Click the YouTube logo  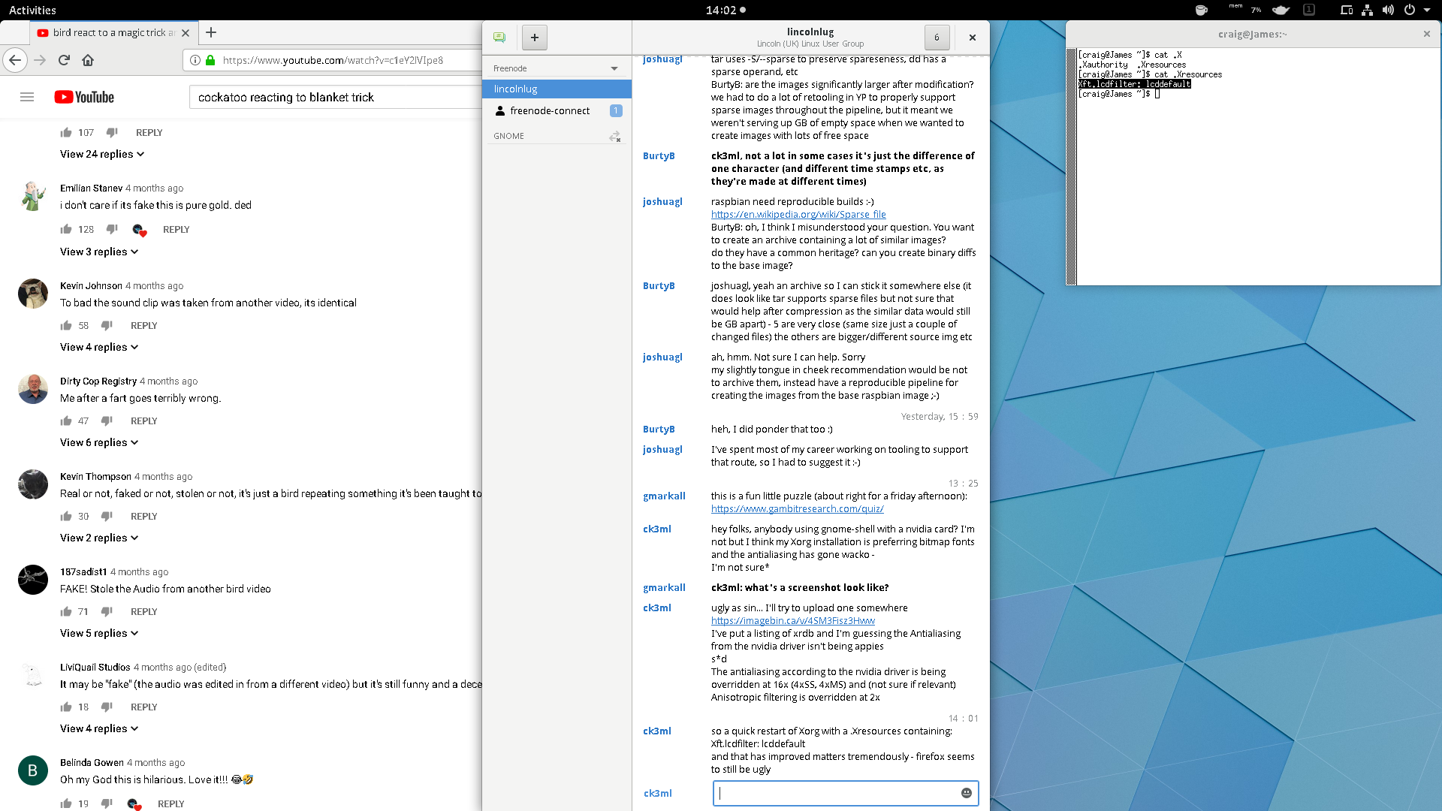(84, 97)
